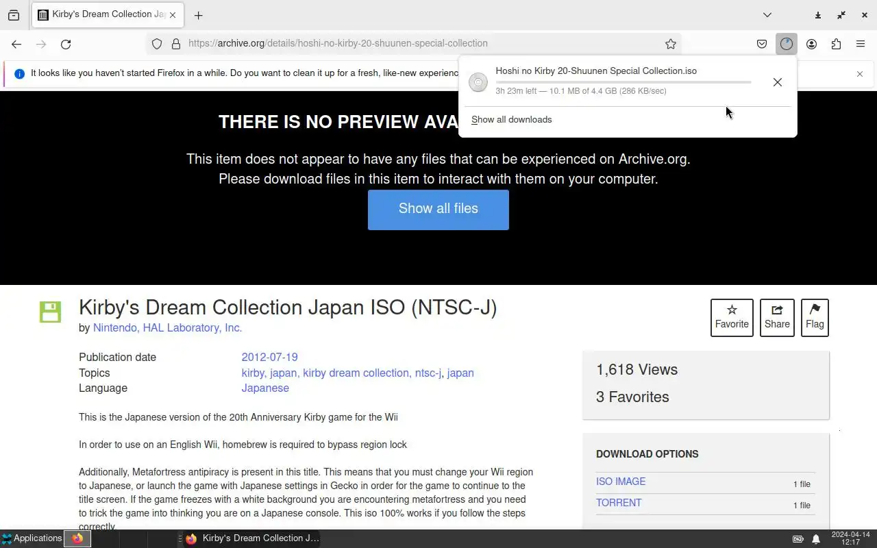Click the notification info icon
Viewport: 877px width, 548px height.
coord(19,73)
